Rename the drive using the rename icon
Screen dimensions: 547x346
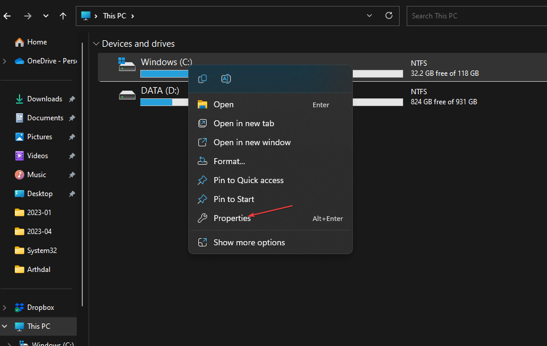pyautogui.click(x=226, y=78)
